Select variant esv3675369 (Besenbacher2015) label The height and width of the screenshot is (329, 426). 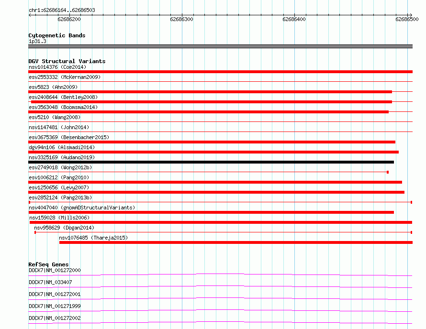coord(69,137)
